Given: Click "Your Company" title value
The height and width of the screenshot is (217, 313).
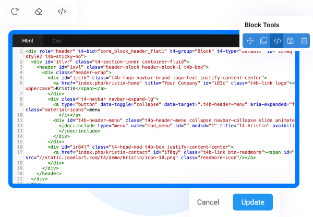Looking at the screenshot, I should coord(180,83).
